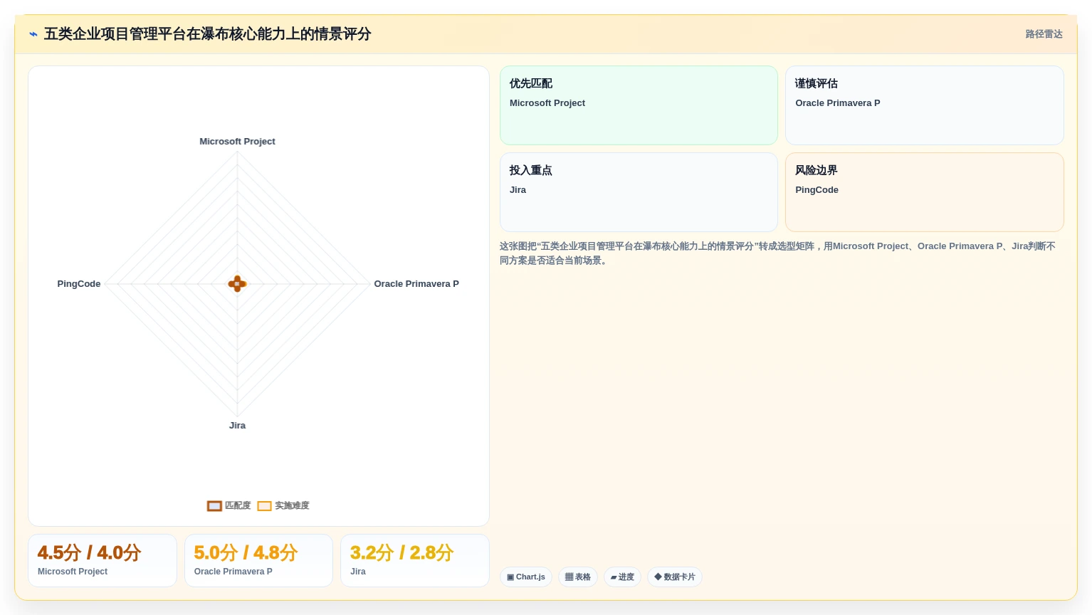The width and height of the screenshot is (1092, 615).
Task: Click the 4.5分 / 4.0分 score card
Action: point(103,561)
